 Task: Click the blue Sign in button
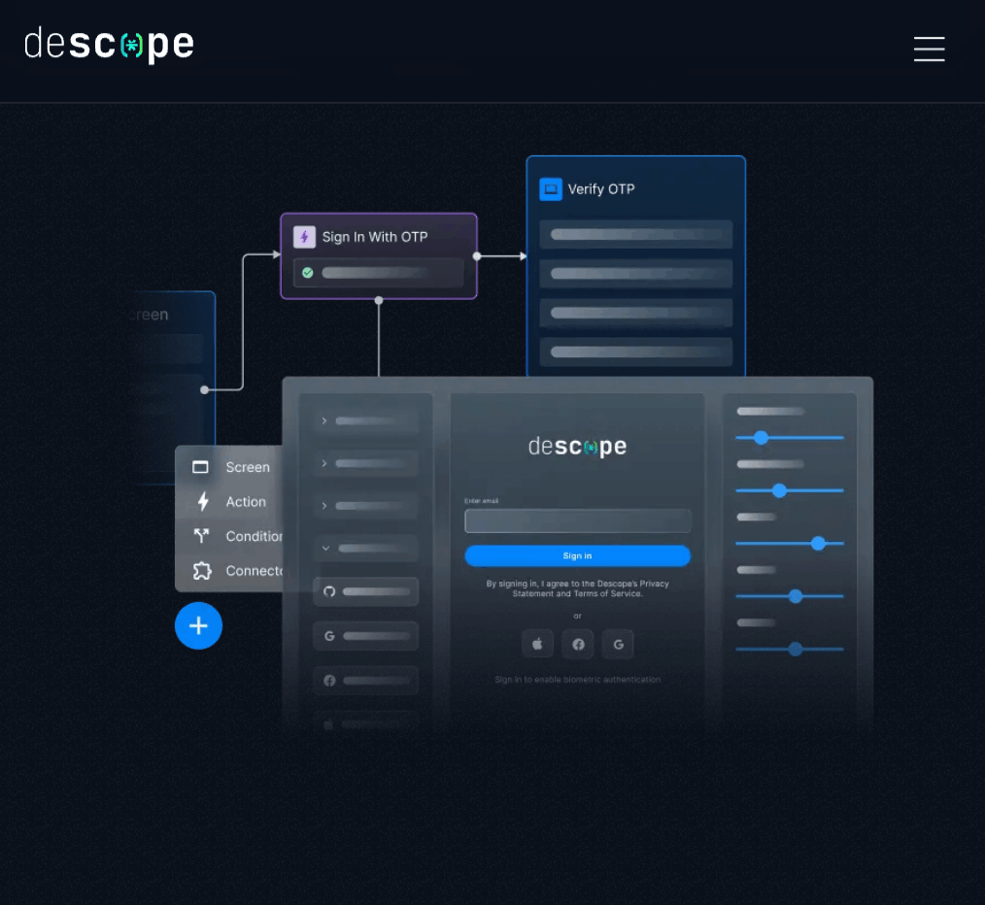(x=577, y=555)
